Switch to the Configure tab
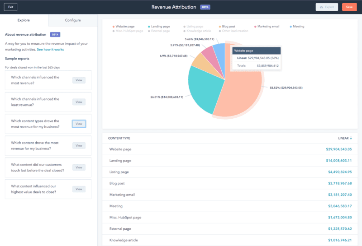The width and height of the screenshot is (362, 246). point(73,20)
